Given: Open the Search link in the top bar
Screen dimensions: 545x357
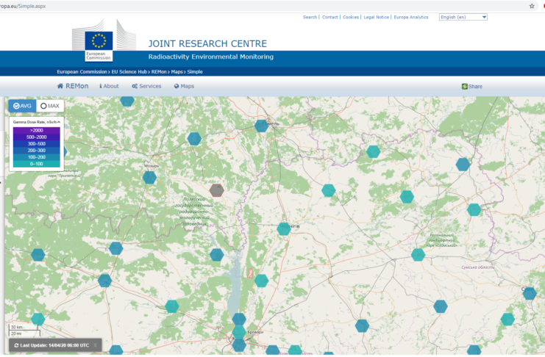Looking at the screenshot, I should tap(310, 17).
